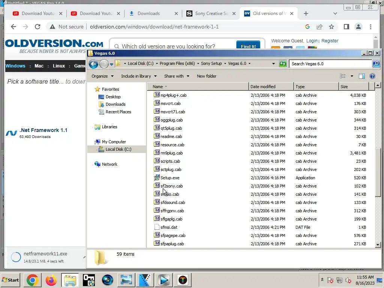
Task: Click the volume muted tray icon
Action: pyautogui.click(x=348, y=280)
